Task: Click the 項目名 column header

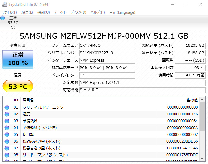Action: point(88,100)
